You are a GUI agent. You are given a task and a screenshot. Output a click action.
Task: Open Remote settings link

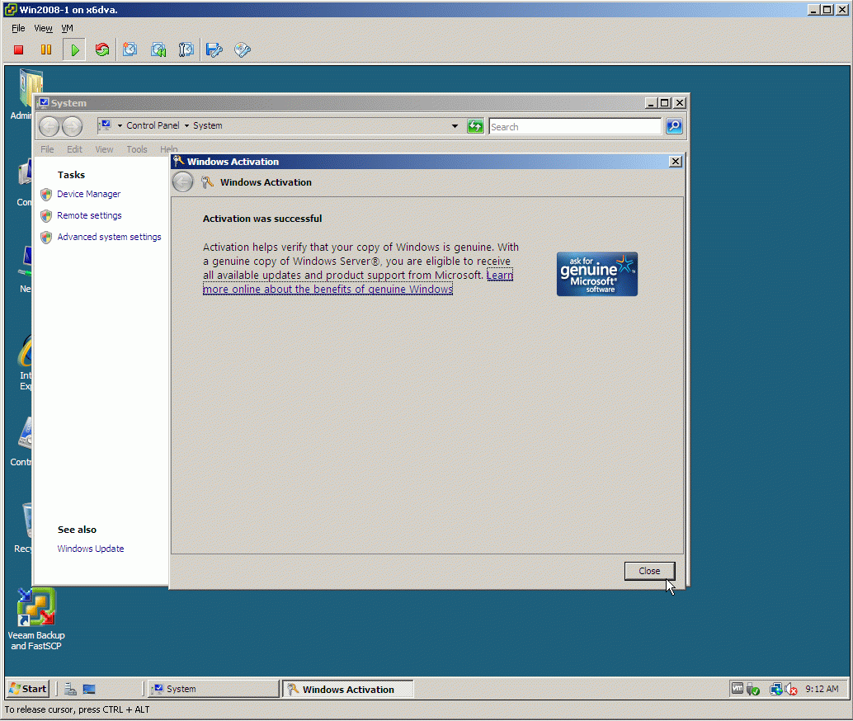coord(89,215)
